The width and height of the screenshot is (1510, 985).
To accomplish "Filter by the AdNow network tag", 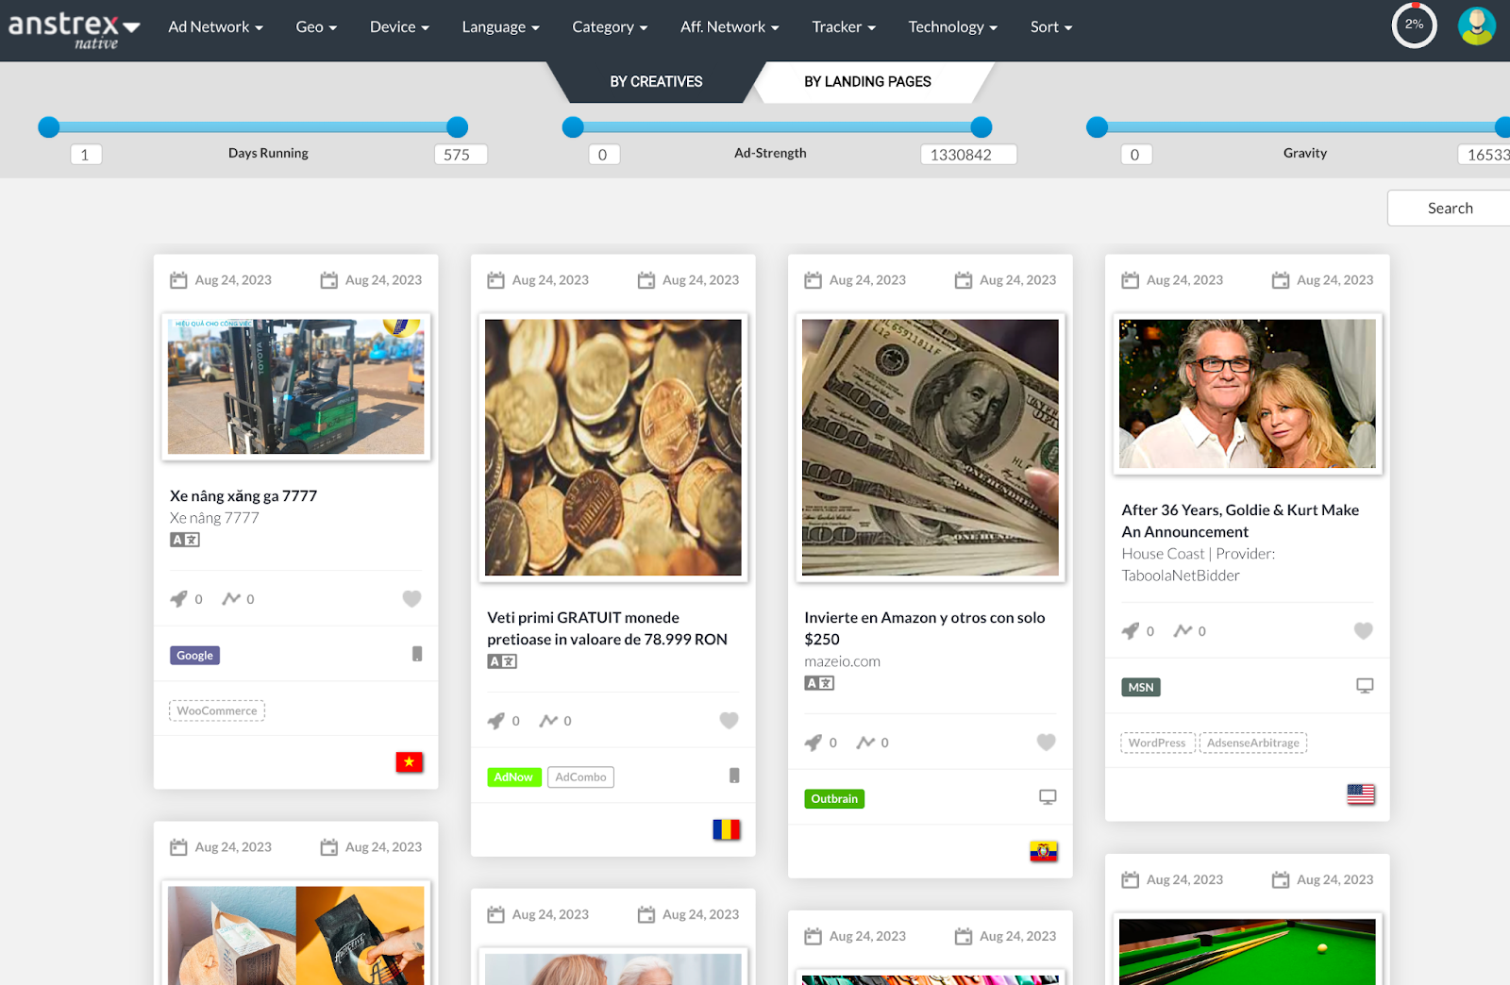I will coord(513,776).
